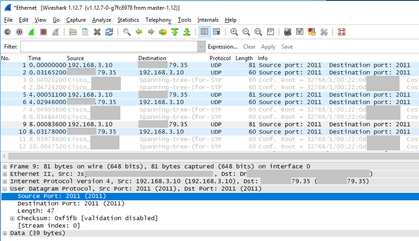Clear the display filter
419x241 pixels.
[x=249, y=47]
